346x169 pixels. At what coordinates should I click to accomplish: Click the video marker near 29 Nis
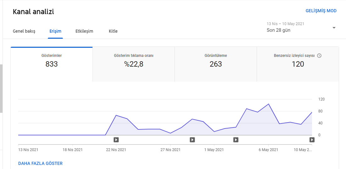coord(192,139)
